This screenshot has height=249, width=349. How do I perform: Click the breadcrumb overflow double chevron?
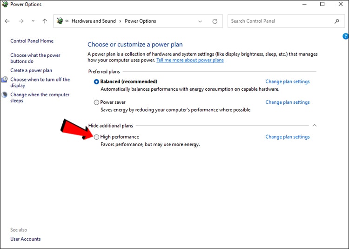tap(67, 21)
